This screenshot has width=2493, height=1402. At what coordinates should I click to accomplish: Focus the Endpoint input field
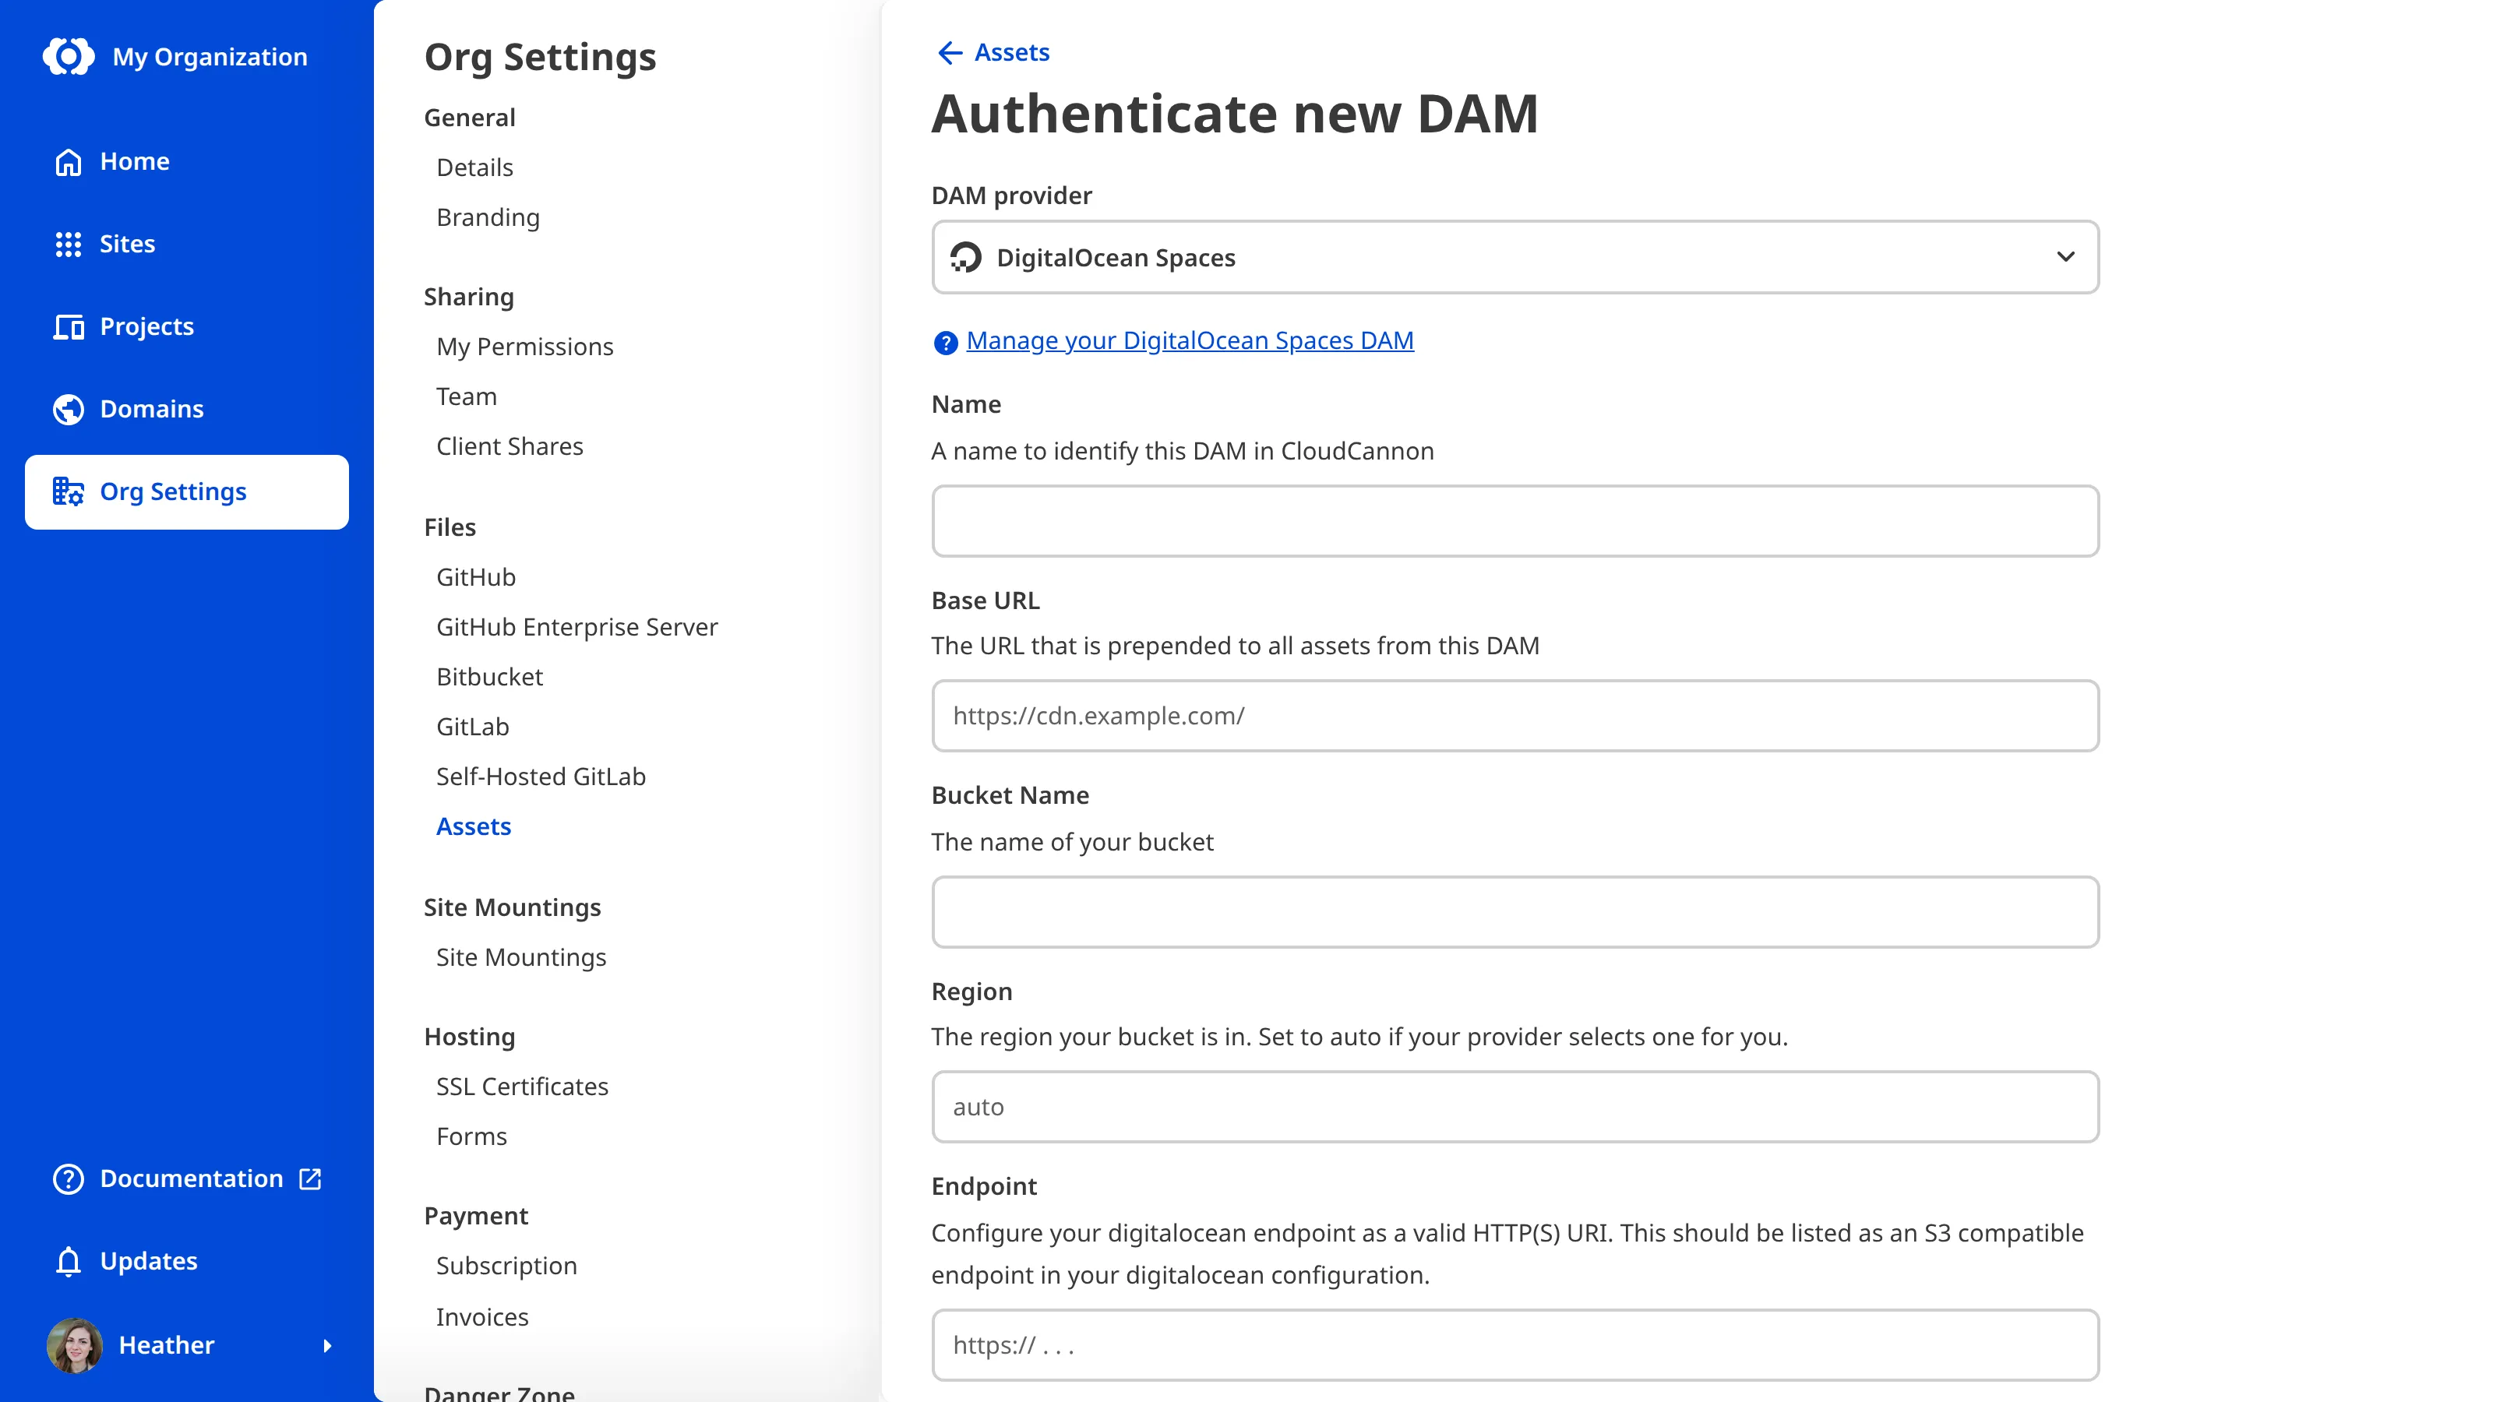click(1514, 1345)
